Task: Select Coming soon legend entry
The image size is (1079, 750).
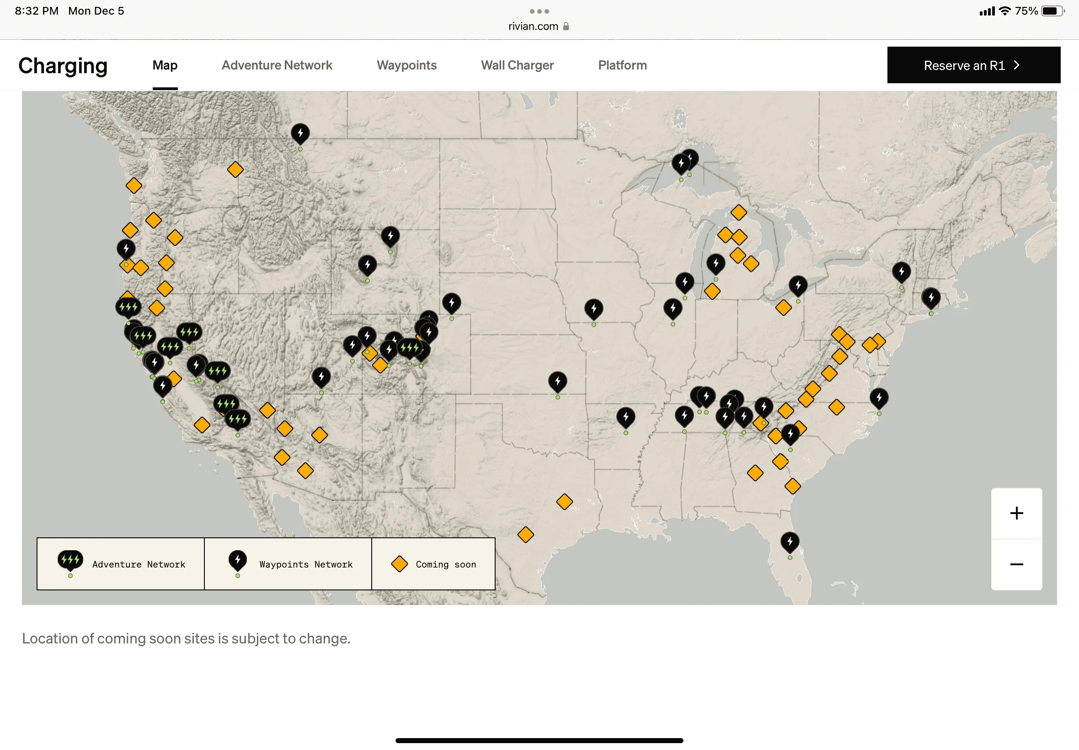Action: click(433, 563)
